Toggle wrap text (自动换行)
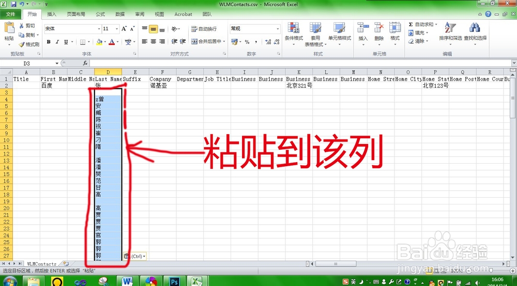The image size is (517, 286). (204, 29)
